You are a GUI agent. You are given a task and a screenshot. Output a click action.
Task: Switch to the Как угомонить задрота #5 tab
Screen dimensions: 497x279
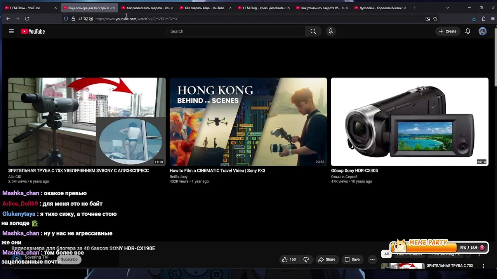(x=322, y=8)
